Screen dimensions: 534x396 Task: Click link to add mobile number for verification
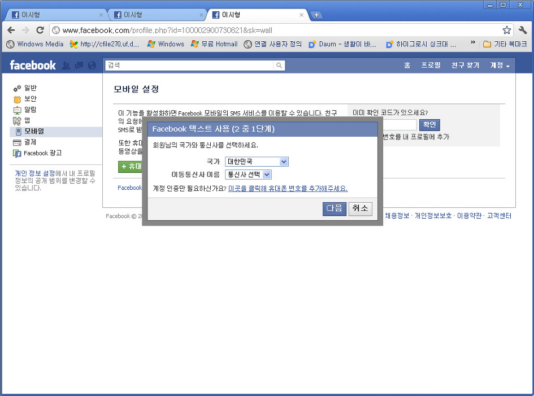pyautogui.click(x=288, y=188)
